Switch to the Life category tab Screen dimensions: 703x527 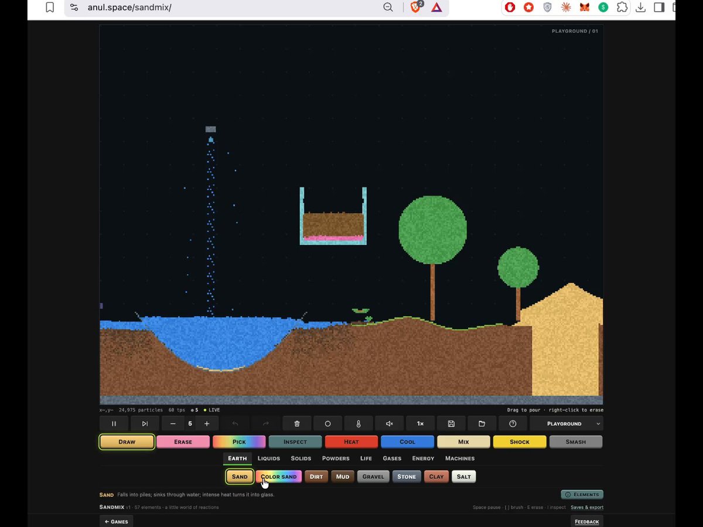click(x=366, y=458)
